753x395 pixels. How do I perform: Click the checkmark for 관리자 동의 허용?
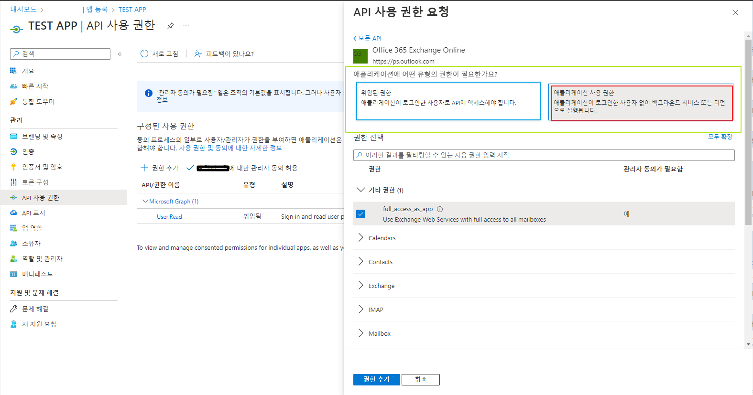click(190, 168)
